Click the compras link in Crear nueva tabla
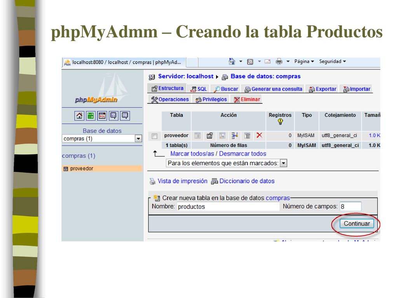398x298 pixels. (x=278, y=198)
